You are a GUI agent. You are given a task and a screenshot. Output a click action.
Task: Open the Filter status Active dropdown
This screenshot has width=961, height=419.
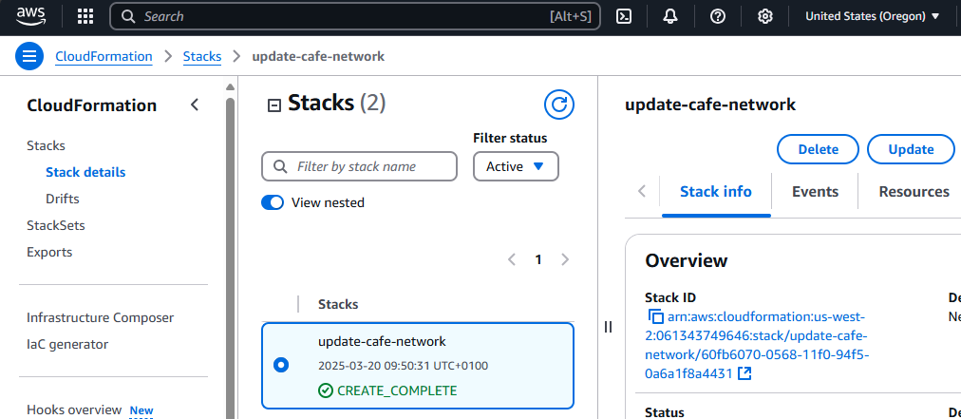coord(516,166)
